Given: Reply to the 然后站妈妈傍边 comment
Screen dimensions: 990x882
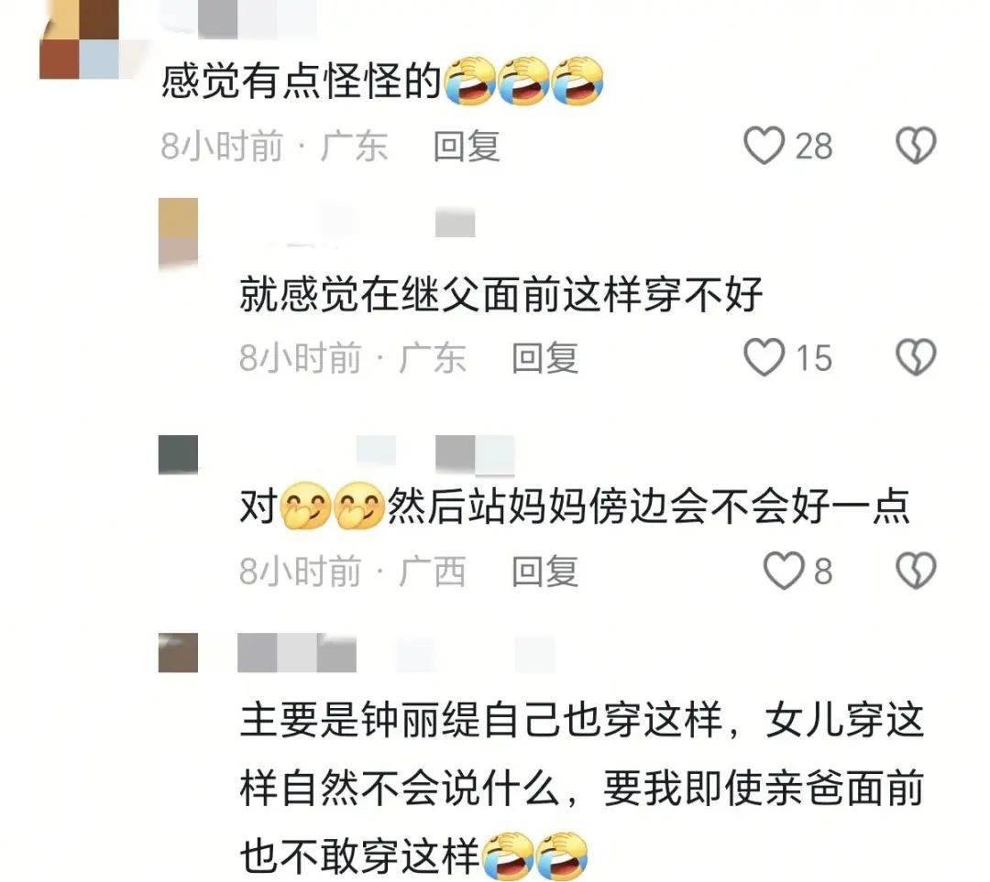Looking at the screenshot, I should [544, 571].
